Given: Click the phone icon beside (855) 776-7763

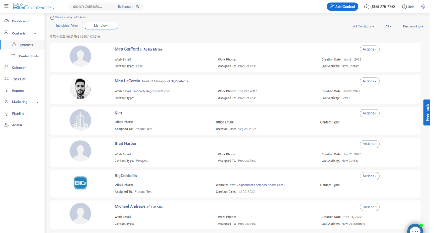Looking at the screenshot, I should (x=366, y=7).
